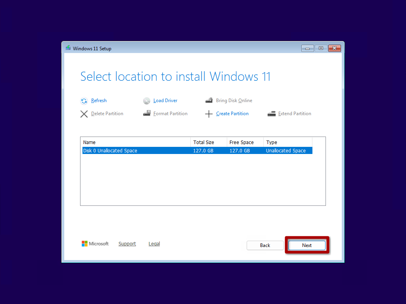Click the Next button
This screenshot has width=406, height=304.
(307, 245)
